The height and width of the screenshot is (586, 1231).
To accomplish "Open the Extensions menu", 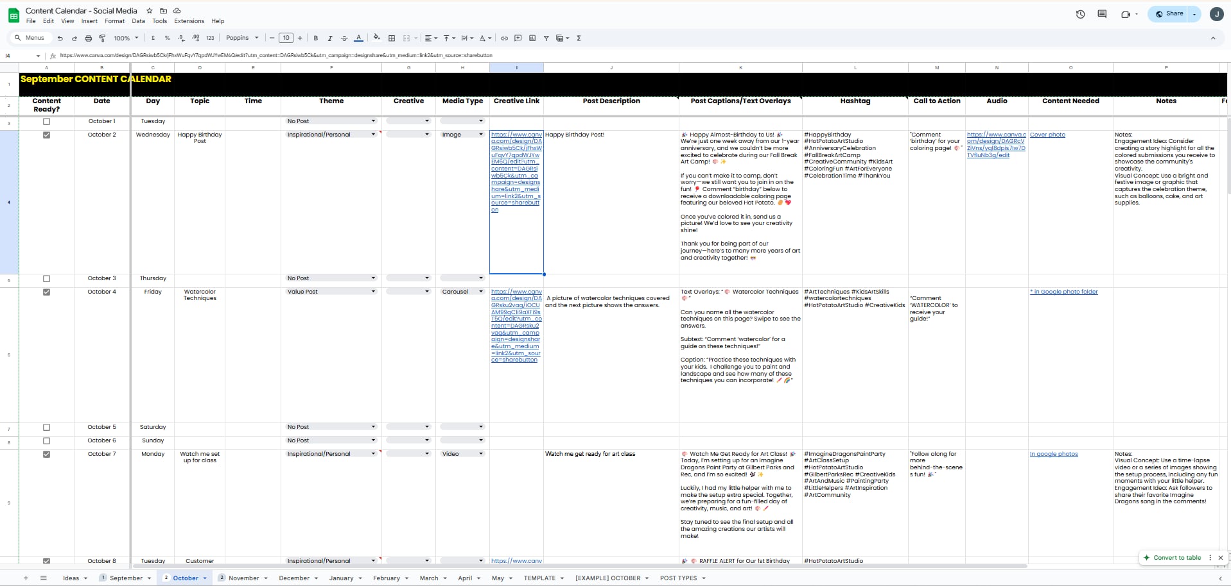I will [189, 21].
